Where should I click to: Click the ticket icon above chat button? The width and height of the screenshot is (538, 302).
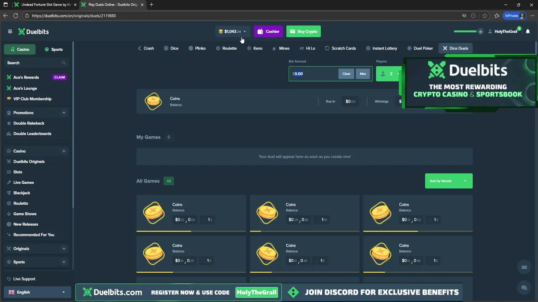[x=524, y=267]
